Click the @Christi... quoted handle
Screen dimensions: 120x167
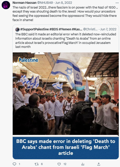pyautogui.click(x=90, y=29)
